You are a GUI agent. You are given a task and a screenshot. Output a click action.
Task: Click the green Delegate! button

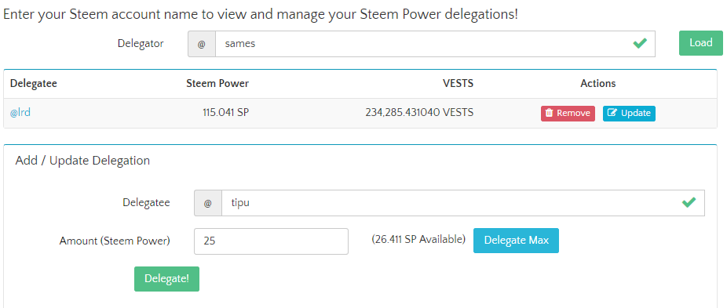[x=167, y=279]
